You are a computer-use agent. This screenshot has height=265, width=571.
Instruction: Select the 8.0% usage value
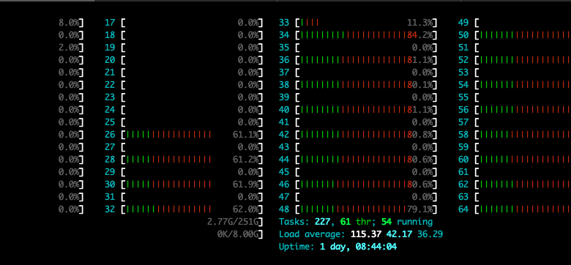click(x=69, y=23)
